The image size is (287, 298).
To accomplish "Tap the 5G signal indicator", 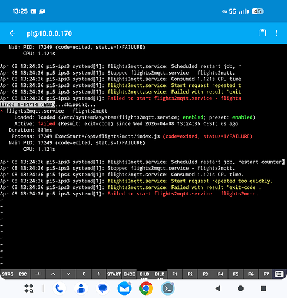I will point(233,11).
